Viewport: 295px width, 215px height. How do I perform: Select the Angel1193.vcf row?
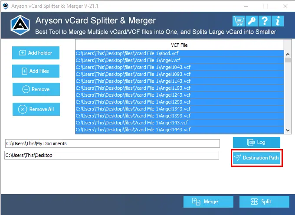tap(180, 88)
